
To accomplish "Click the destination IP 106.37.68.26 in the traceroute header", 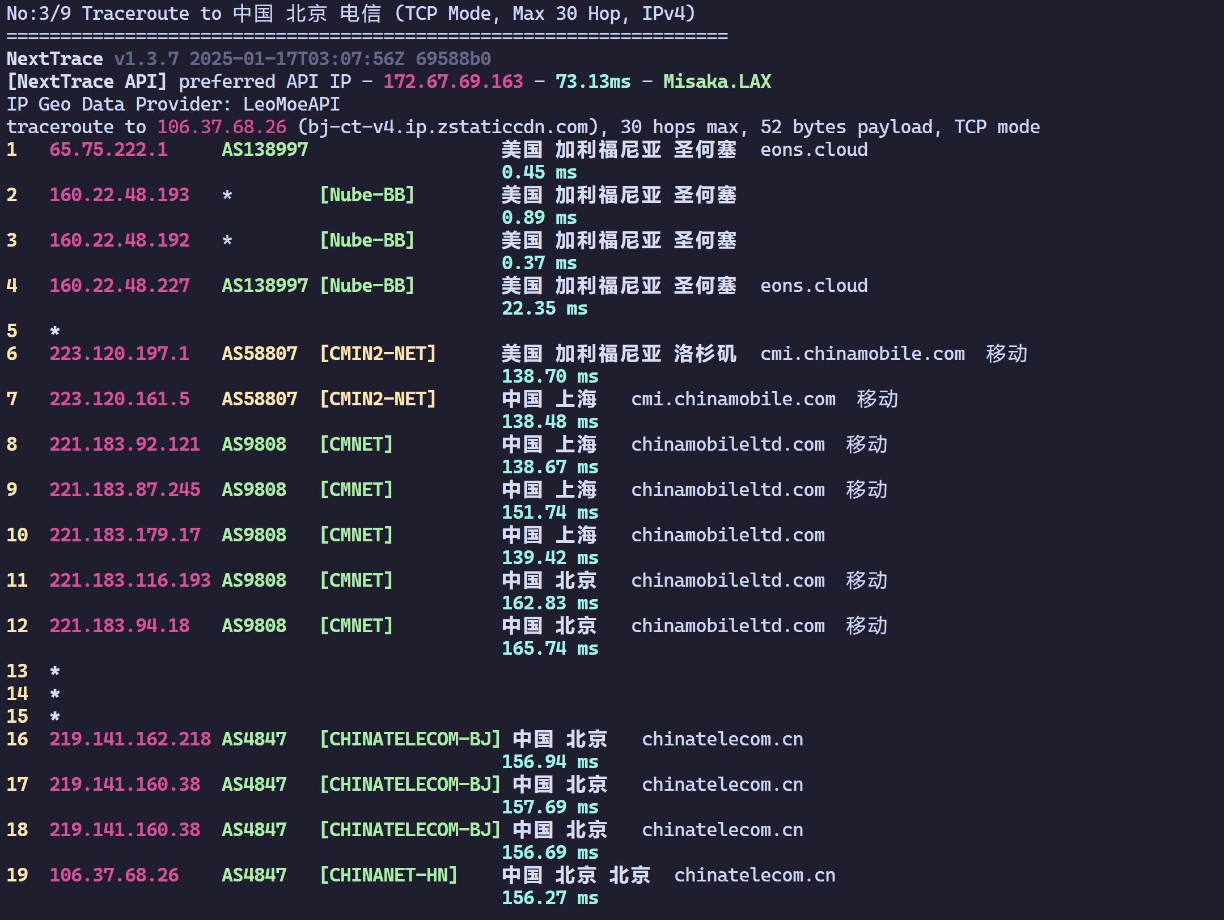I will (222, 127).
